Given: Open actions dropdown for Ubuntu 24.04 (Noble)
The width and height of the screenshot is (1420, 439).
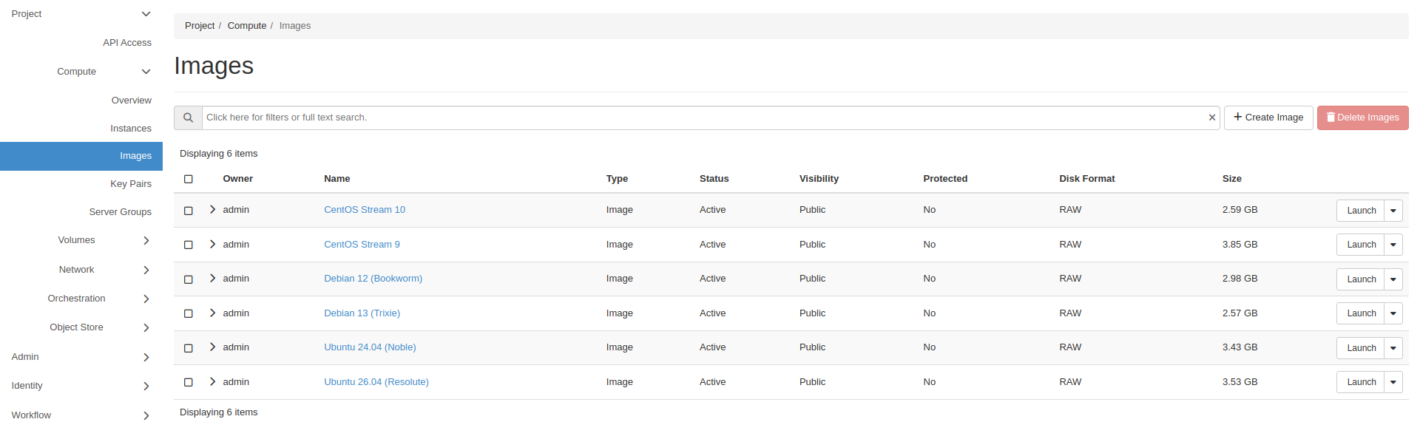Looking at the screenshot, I should pos(1393,348).
